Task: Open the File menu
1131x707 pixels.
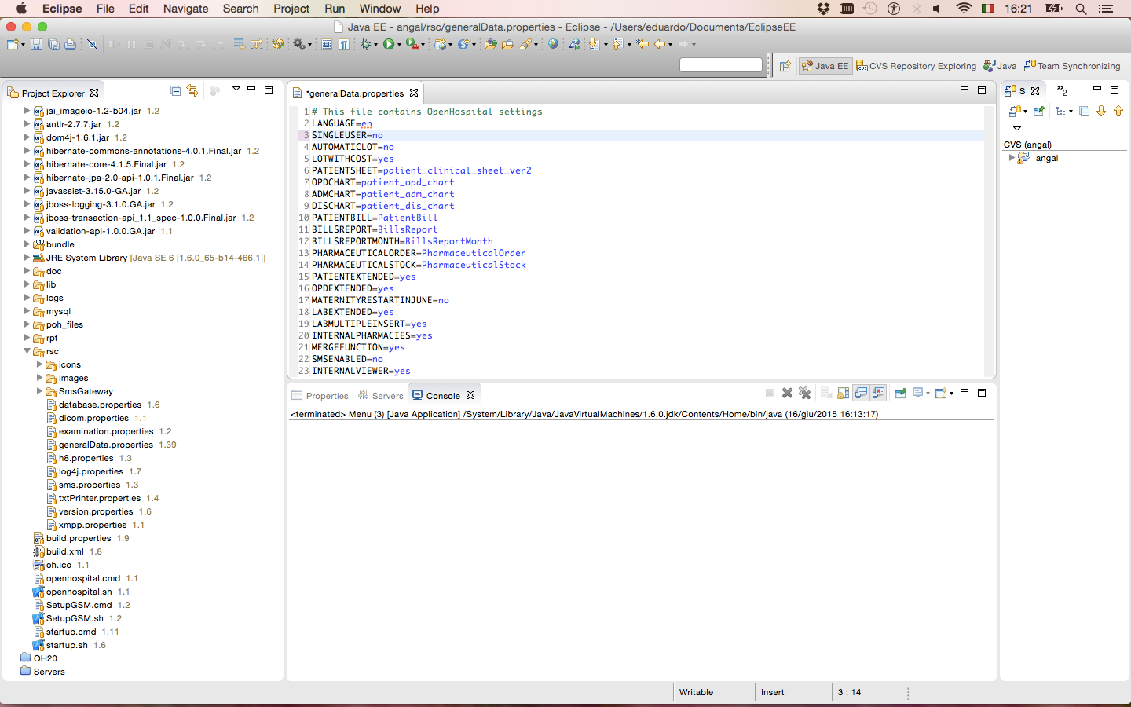Action: point(105,9)
